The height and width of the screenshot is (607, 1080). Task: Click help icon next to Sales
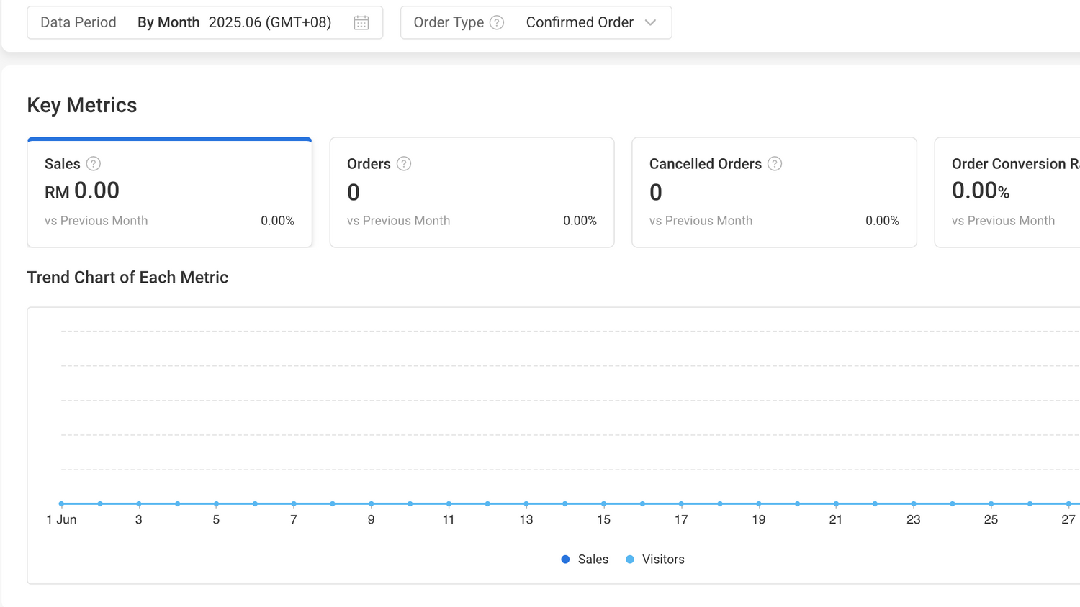click(x=94, y=164)
